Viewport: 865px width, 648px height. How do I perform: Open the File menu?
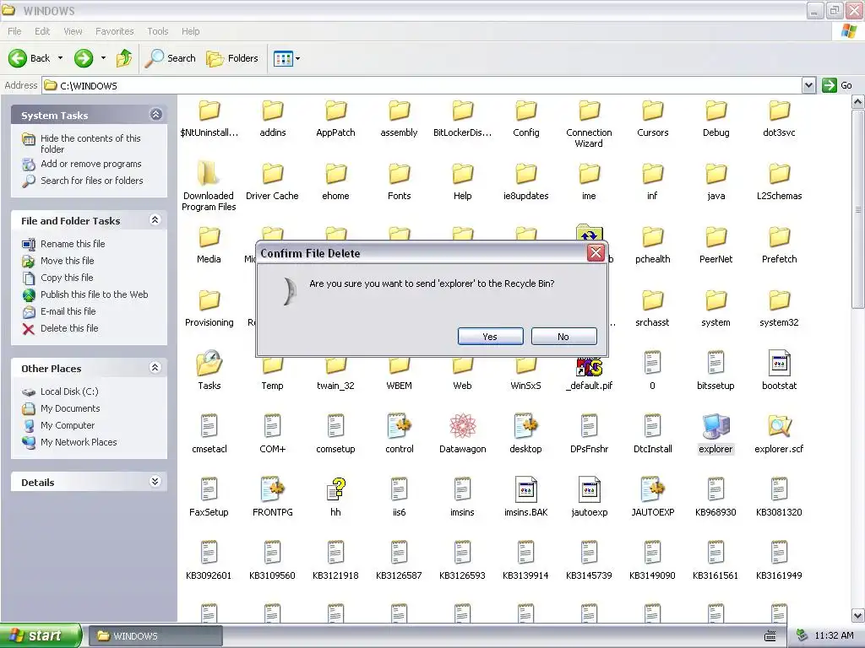[x=15, y=31]
